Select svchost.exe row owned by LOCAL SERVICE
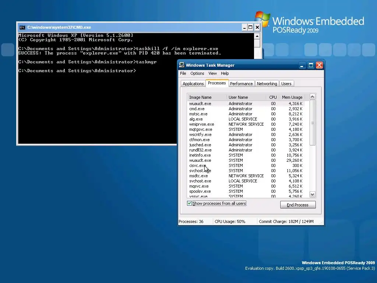 (246, 181)
